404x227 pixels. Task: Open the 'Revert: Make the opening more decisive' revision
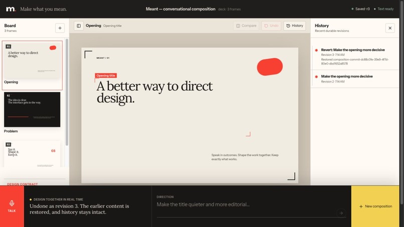pos(355,56)
